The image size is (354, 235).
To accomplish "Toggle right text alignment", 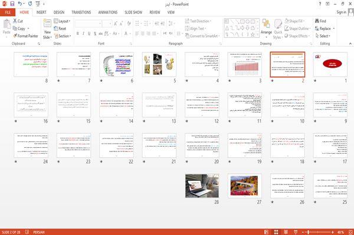I will coord(148,34).
